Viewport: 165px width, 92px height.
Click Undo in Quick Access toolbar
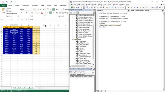tap(7, 2)
